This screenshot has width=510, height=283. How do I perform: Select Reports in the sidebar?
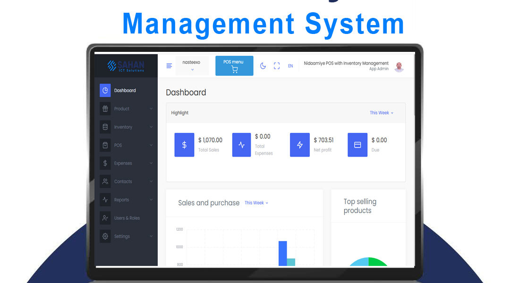(121, 200)
